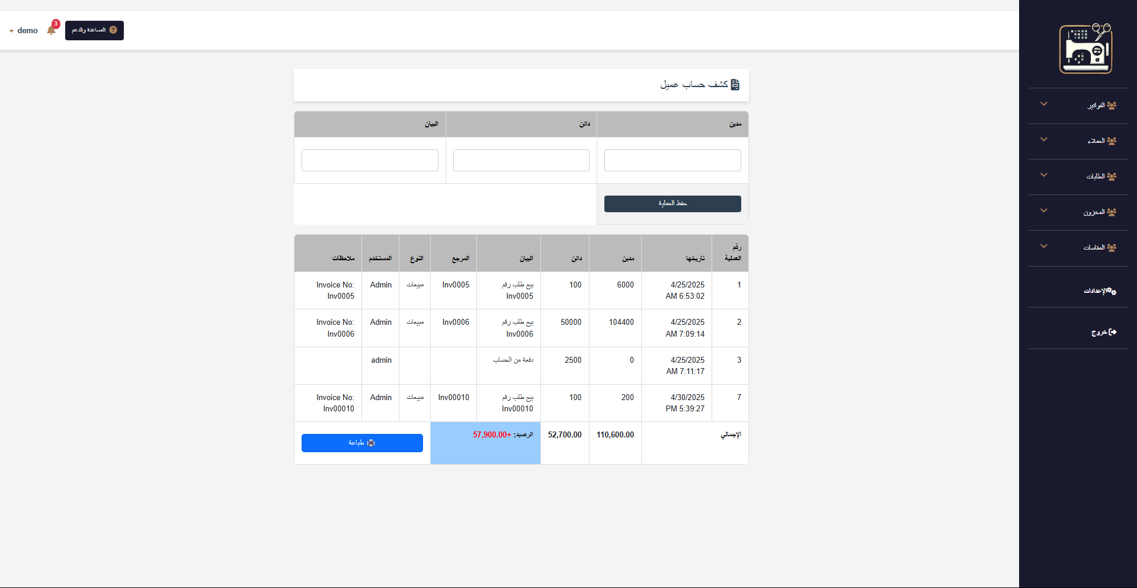Click the blue طباعة print button
Viewport: 1137px width, 588px height.
[x=362, y=443]
